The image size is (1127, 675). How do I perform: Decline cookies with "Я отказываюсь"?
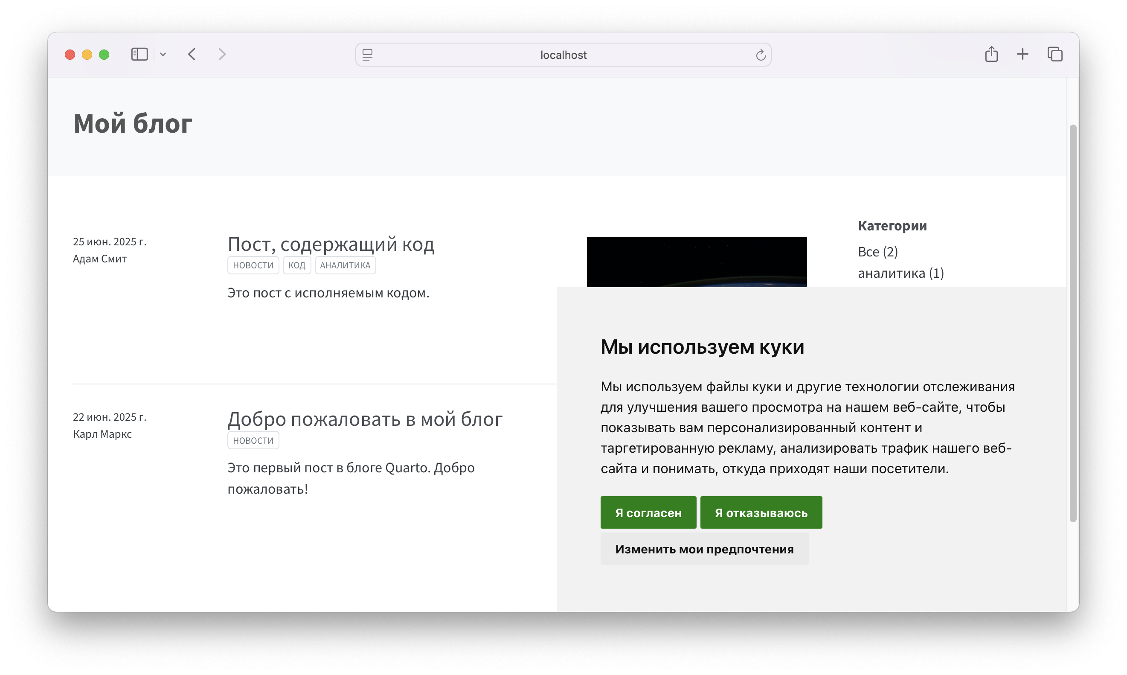click(x=761, y=512)
